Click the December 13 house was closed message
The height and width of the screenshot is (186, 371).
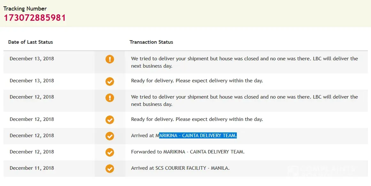244,62
